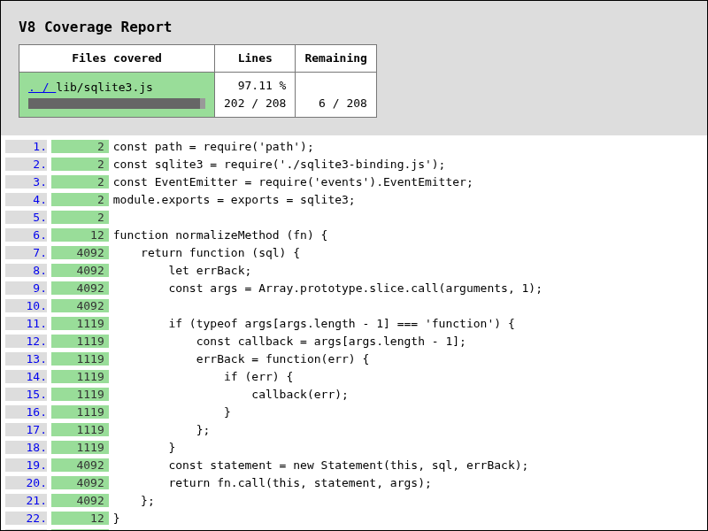Click the lib/sqlite3.js file name
This screenshot has height=531, width=708.
(104, 87)
